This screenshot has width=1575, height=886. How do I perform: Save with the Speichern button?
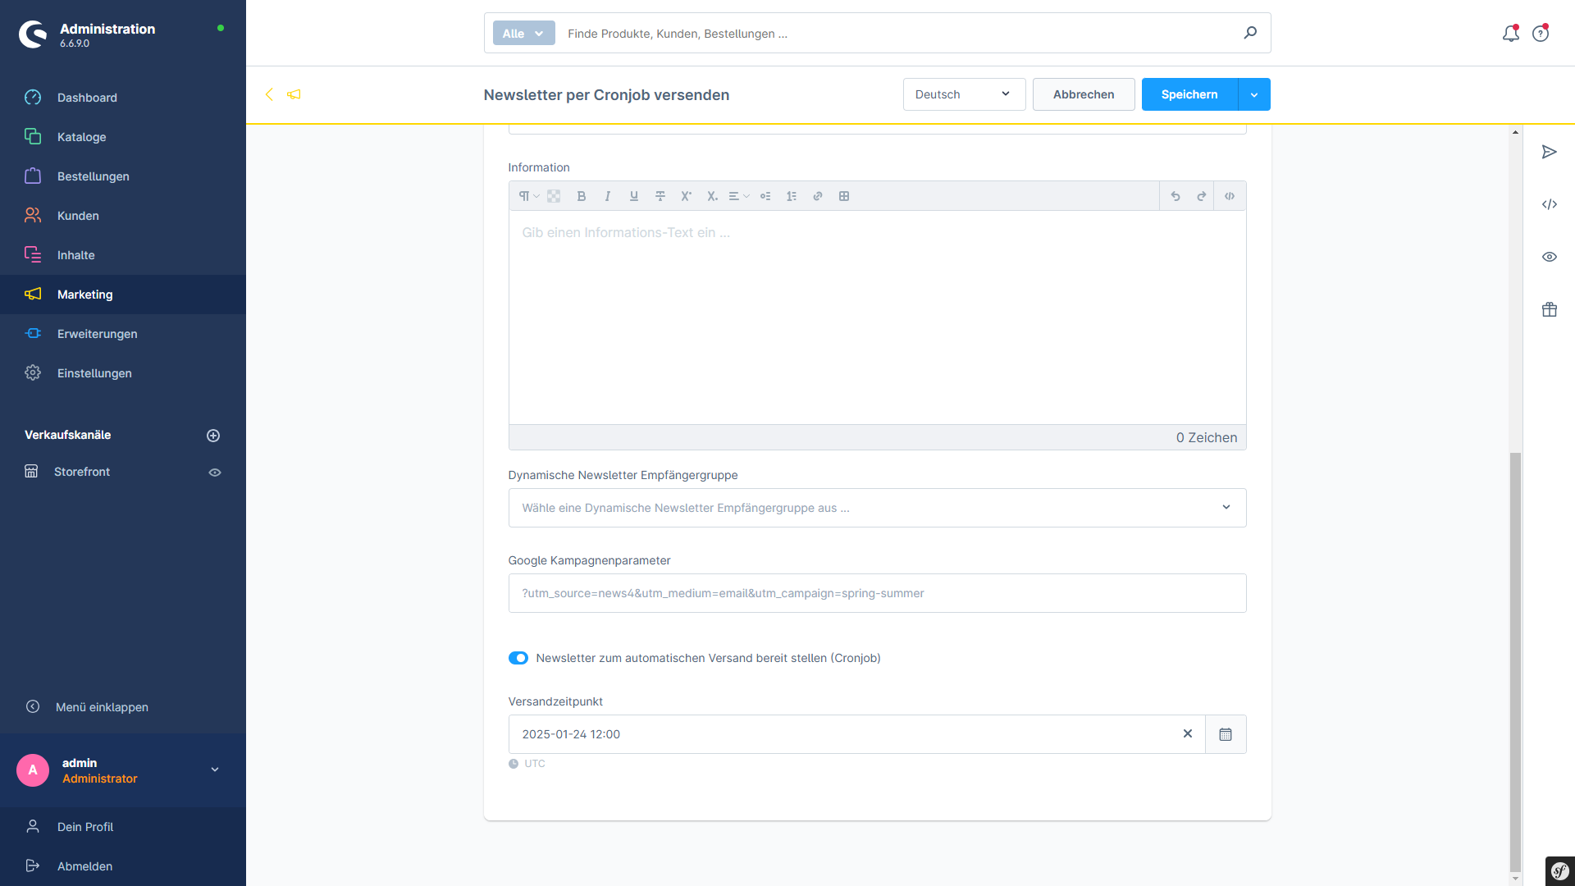(x=1189, y=94)
